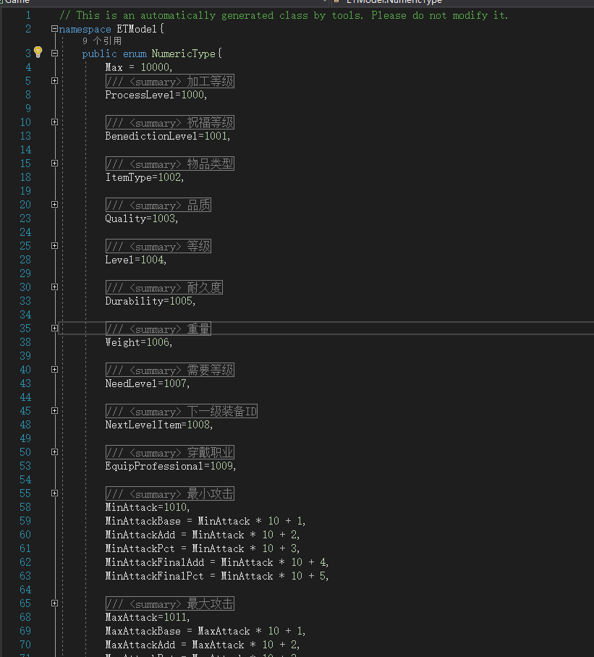The image size is (594, 657).
Task: Expand the 最小攻击 summary comment
Action: pyautogui.click(x=54, y=493)
